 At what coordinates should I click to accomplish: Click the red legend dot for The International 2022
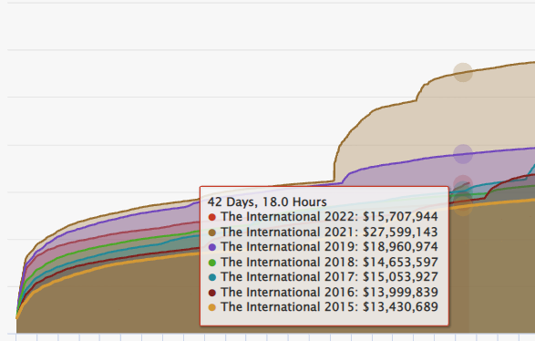pos(211,217)
